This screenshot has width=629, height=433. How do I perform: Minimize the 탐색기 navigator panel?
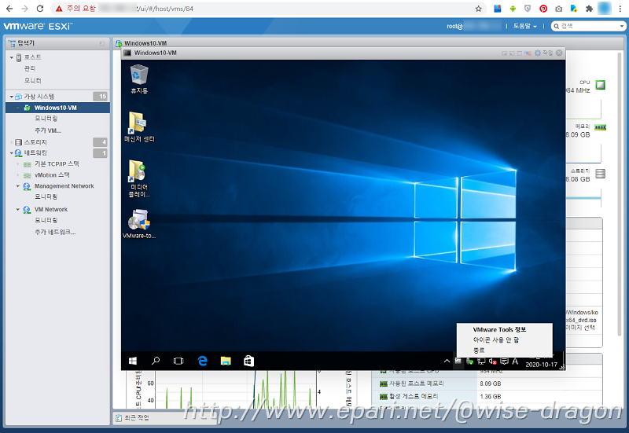[x=102, y=43]
